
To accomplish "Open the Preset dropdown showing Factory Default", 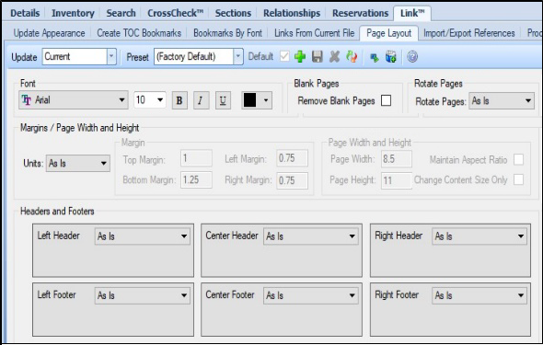I will tap(199, 56).
